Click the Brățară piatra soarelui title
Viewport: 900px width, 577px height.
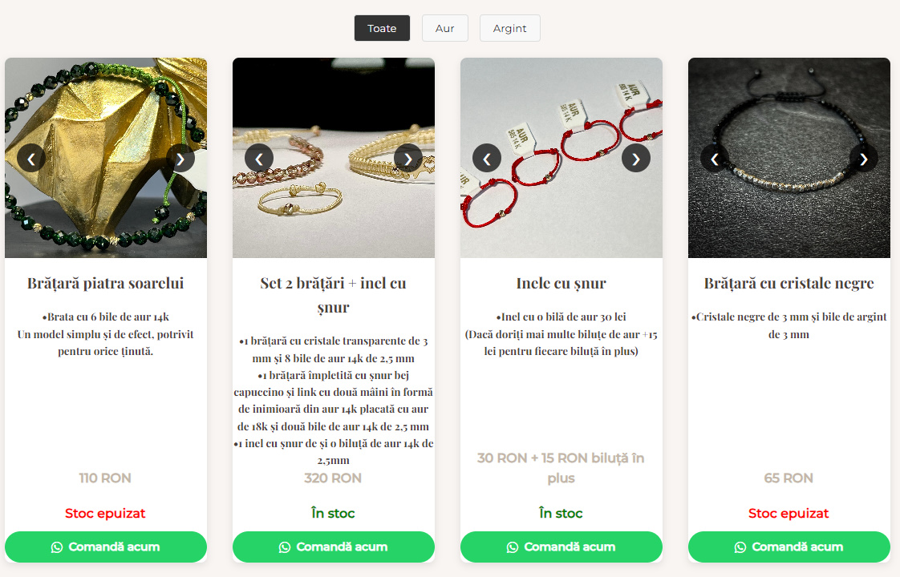[x=106, y=284]
